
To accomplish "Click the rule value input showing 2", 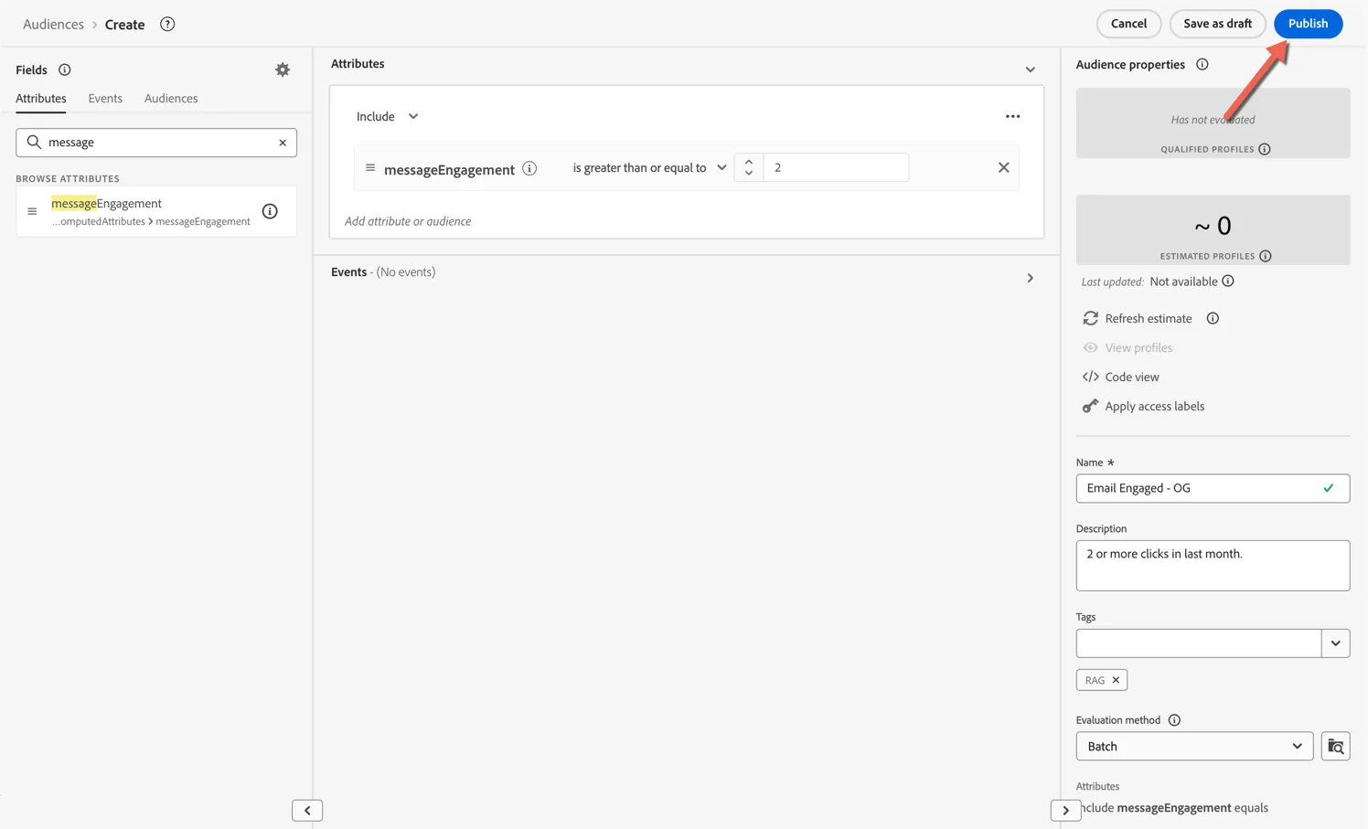I will (836, 167).
